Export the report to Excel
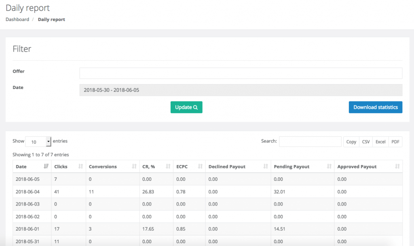This screenshot has width=414, height=246. click(380, 142)
